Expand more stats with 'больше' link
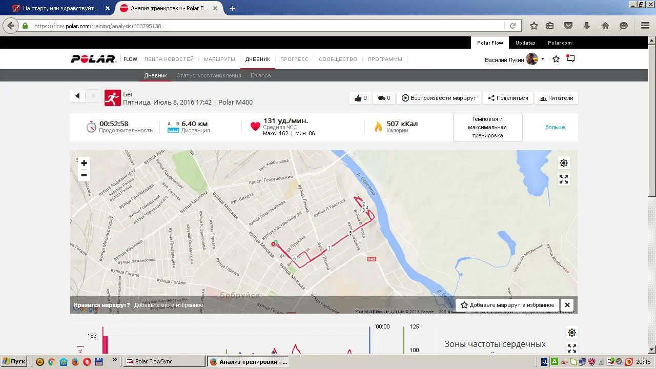Image resolution: width=656 pixels, height=369 pixels. [555, 127]
